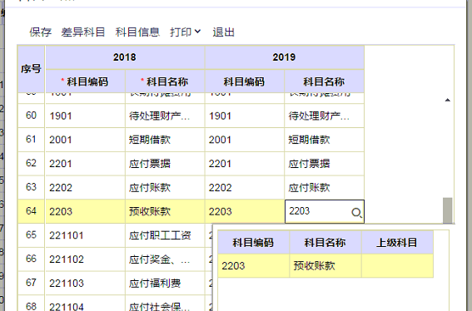Open the 差异科目 toolbar option
The height and width of the screenshot is (311, 472).
point(82,32)
